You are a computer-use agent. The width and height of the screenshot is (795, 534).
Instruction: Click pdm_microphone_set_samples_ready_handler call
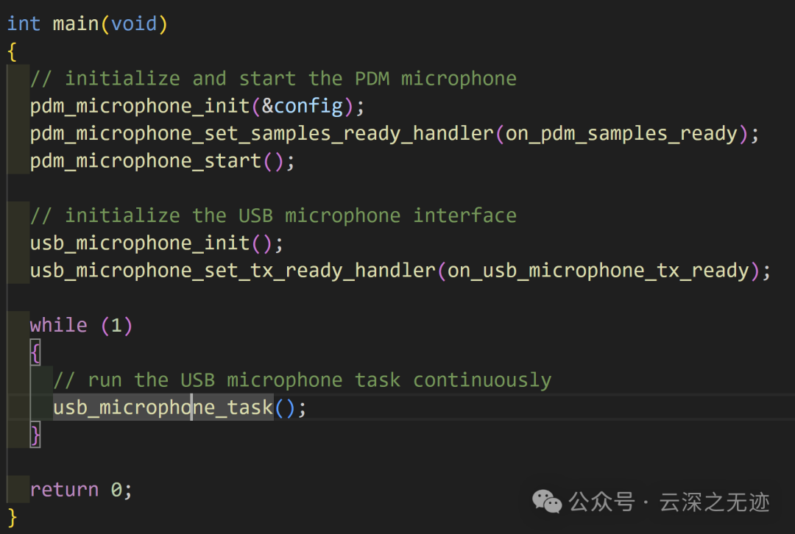pyautogui.click(x=261, y=134)
